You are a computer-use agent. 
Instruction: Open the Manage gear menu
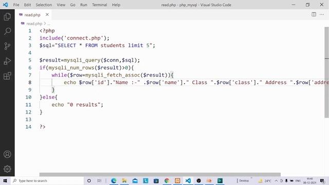[7, 169]
